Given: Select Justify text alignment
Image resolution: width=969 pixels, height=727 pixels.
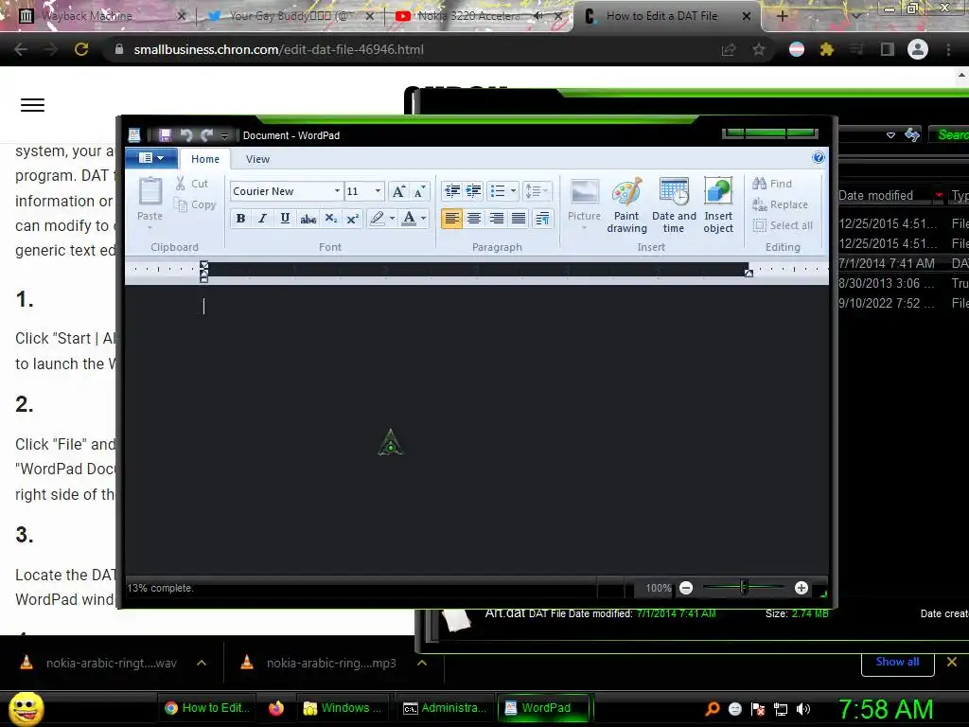Looking at the screenshot, I should [x=519, y=219].
